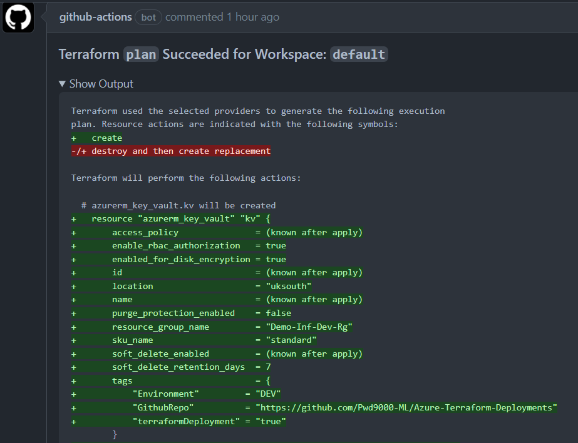
Task: Click the "terraformDeployment" = "true" tag line
Action: 178,421
